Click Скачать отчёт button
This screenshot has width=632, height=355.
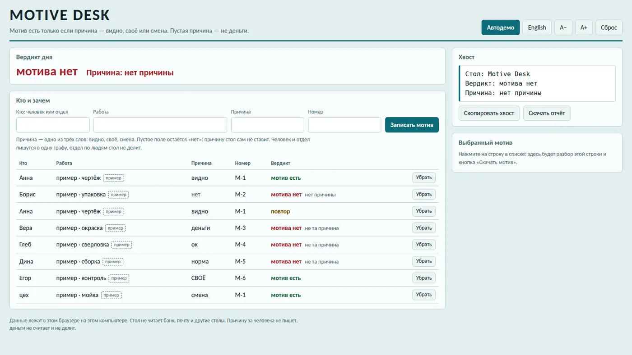tap(547, 113)
